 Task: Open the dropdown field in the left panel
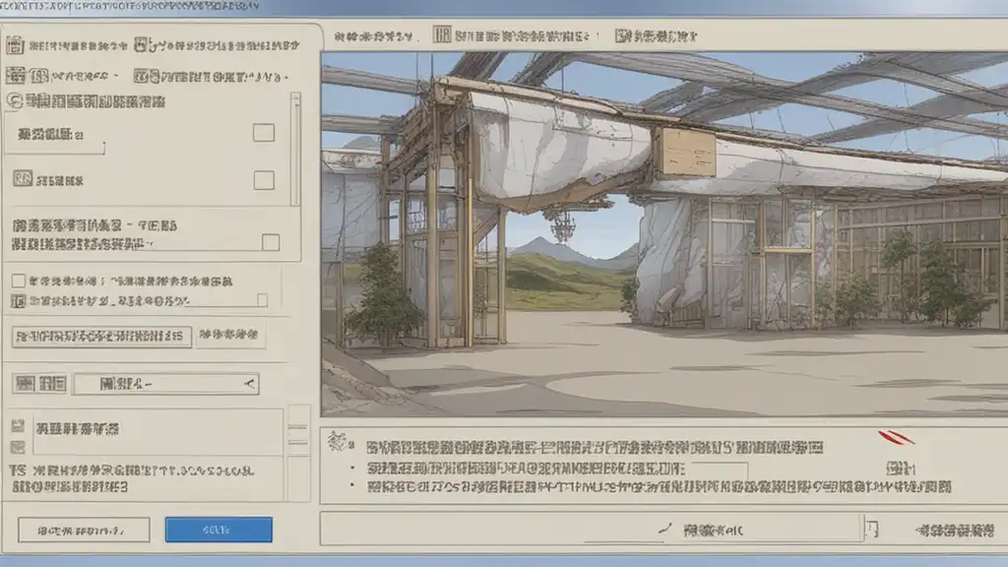pyautogui.click(x=165, y=383)
